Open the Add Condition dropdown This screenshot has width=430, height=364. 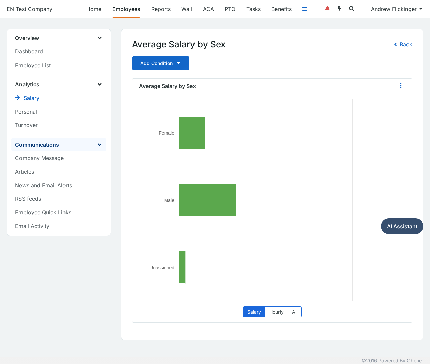coord(161,63)
